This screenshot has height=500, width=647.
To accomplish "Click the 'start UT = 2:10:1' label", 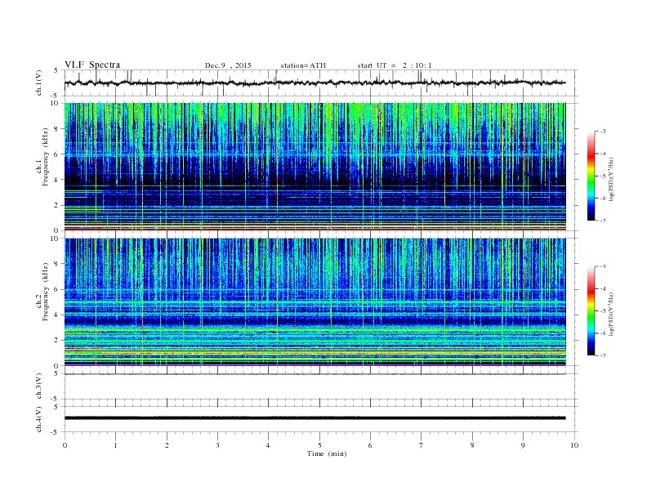I will pyautogui.click(x=395, y=65).
